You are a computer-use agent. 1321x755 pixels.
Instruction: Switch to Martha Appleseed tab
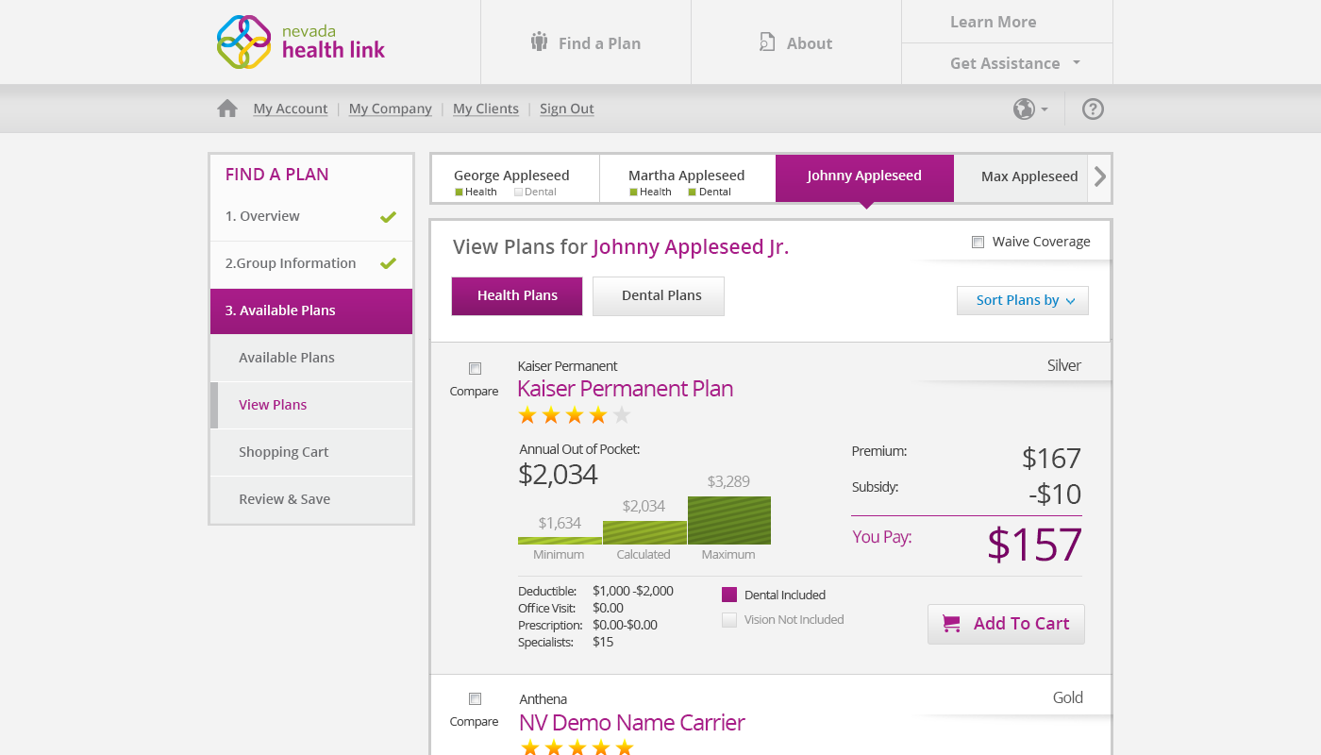click(688, 178)
